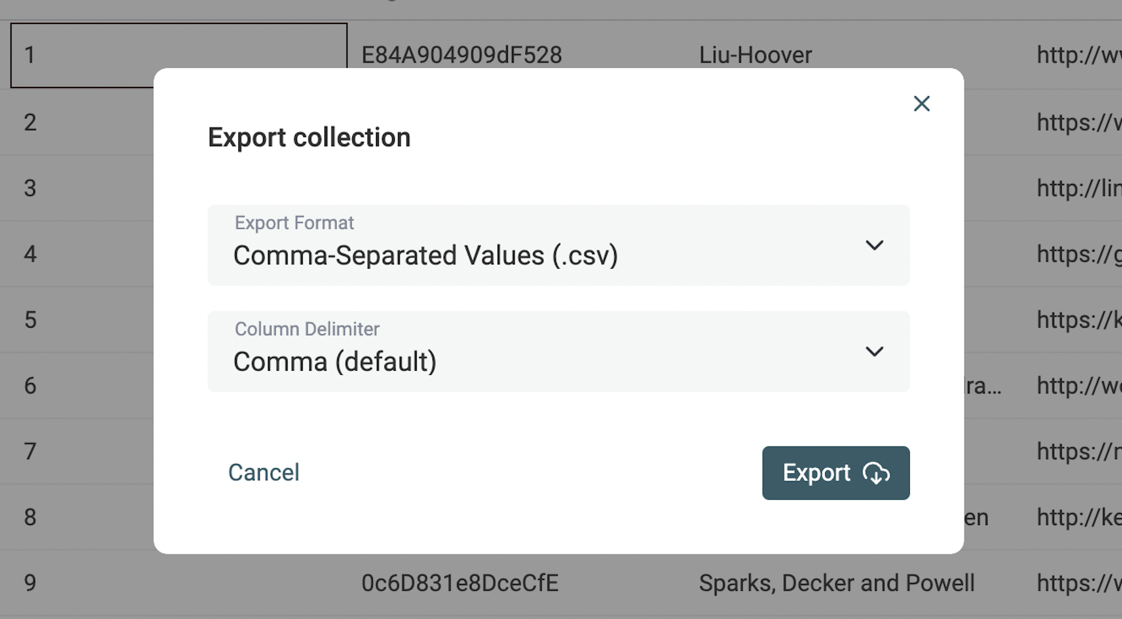Click the Column Delimiter chevron icon
The height and width of the screenshot is (619, 1122).
(875, 352)
